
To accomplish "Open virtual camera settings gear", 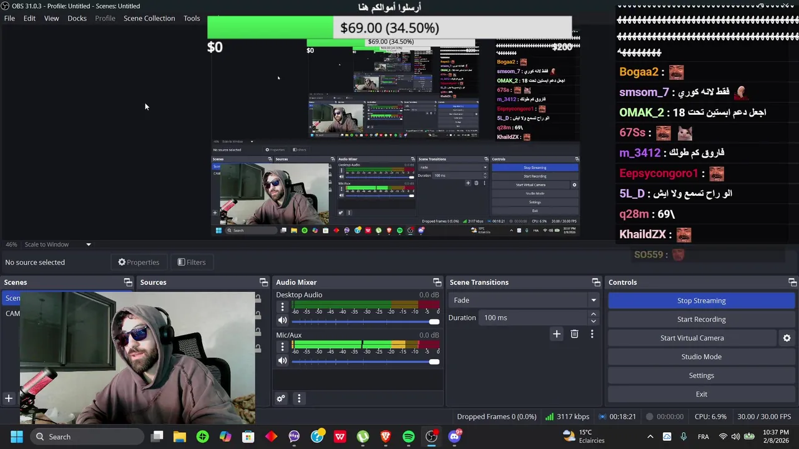I will coord(787,338).
